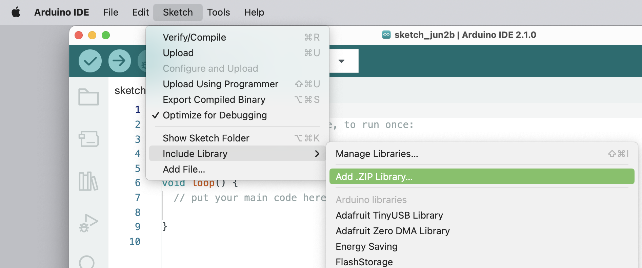Click line number 10 in editor gutter
This screenshot has height=268, width=642.
click(135, 242)
